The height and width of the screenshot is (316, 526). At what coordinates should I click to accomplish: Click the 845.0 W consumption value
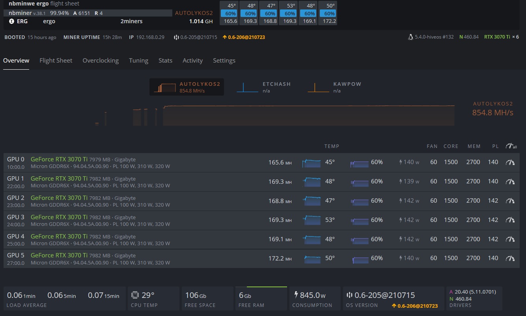[313, 295]
